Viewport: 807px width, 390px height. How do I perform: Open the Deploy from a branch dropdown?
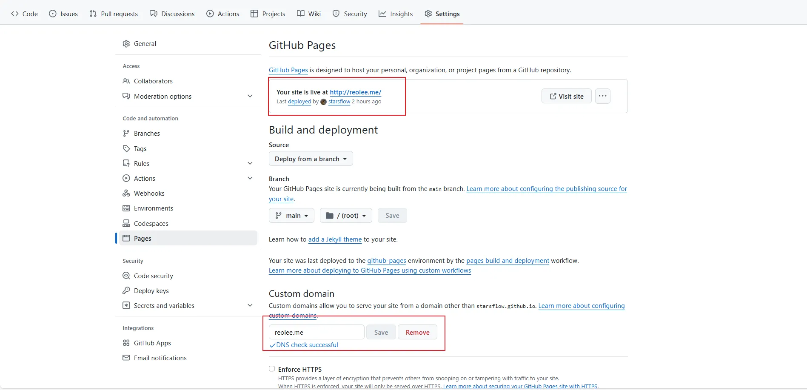point(311,159)
